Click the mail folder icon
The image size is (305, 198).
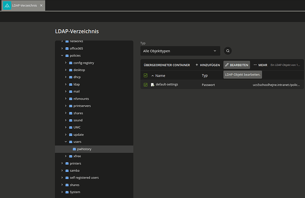tap(71, 91)
